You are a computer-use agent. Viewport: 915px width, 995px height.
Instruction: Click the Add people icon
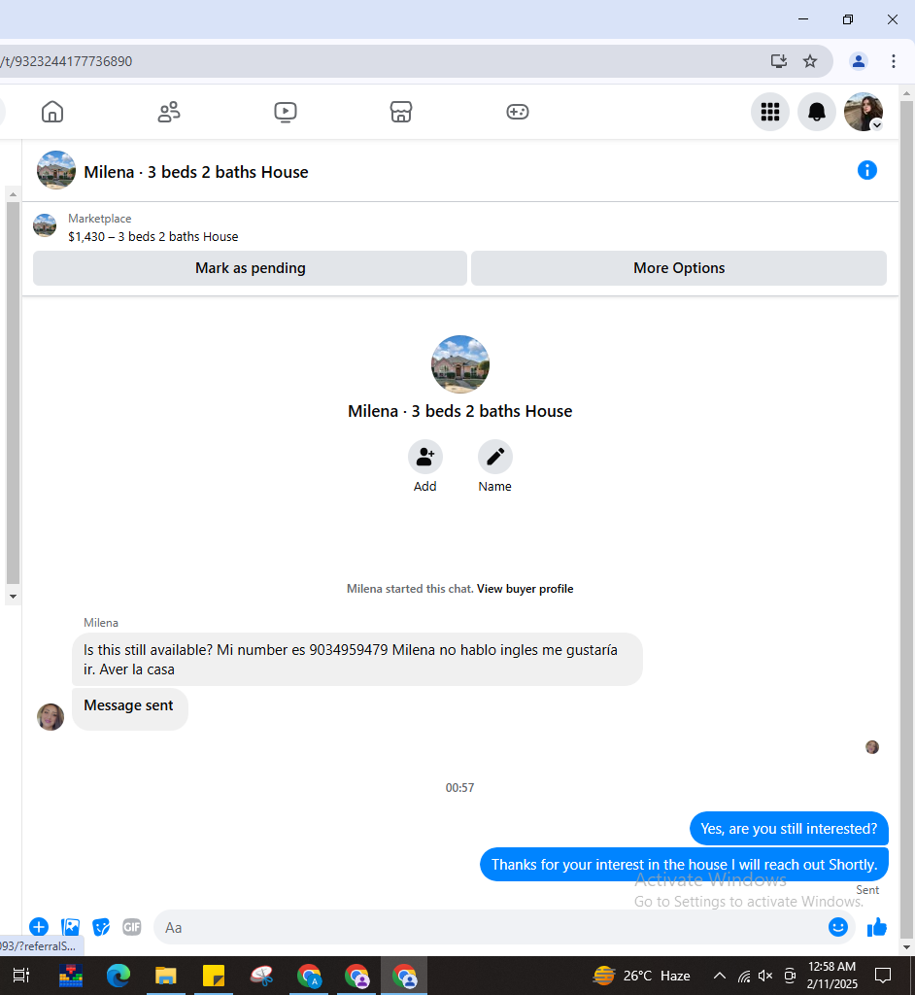tap(425, 457)
